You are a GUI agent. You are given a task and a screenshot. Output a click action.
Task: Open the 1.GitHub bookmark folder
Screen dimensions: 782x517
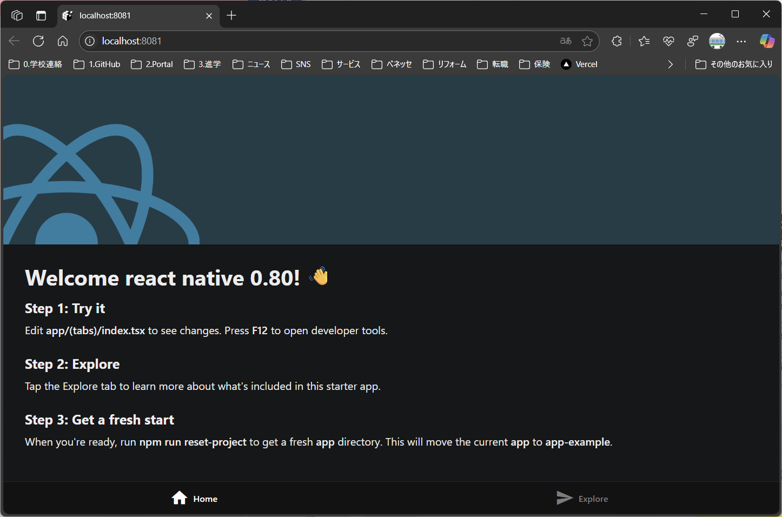pos(97,64)
